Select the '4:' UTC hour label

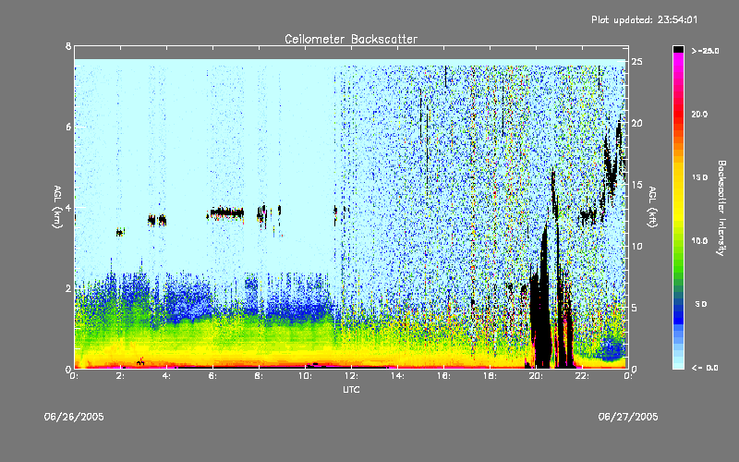click(167, 376)
